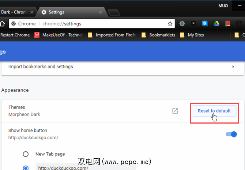Screen dimensions: 245x170
Task: Click the red book extension icon
Action: (228, 24)
